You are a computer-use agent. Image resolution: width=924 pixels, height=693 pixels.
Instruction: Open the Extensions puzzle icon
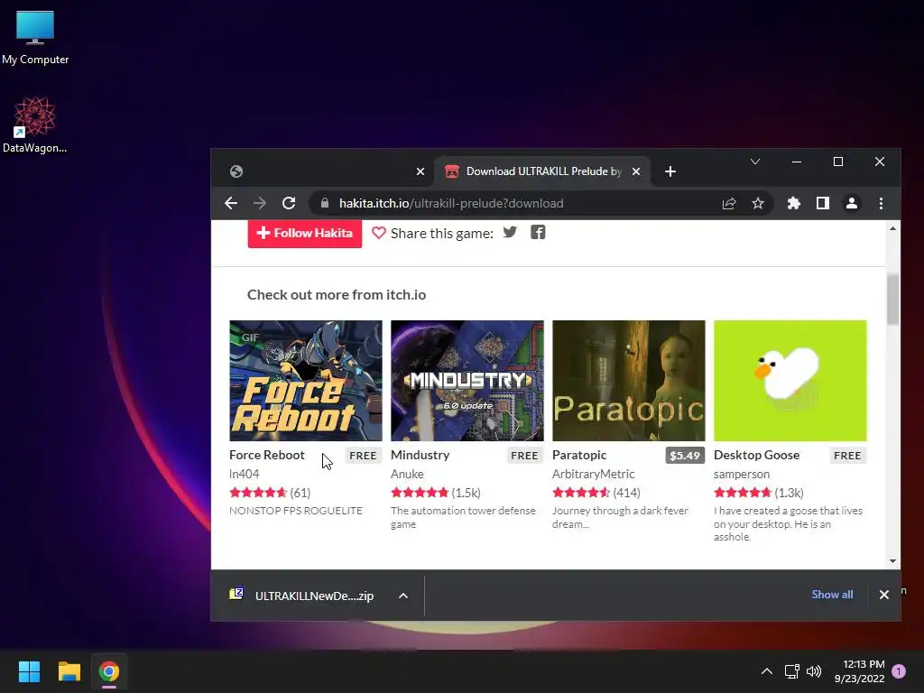pyautogui.click(x=794, y=203)
